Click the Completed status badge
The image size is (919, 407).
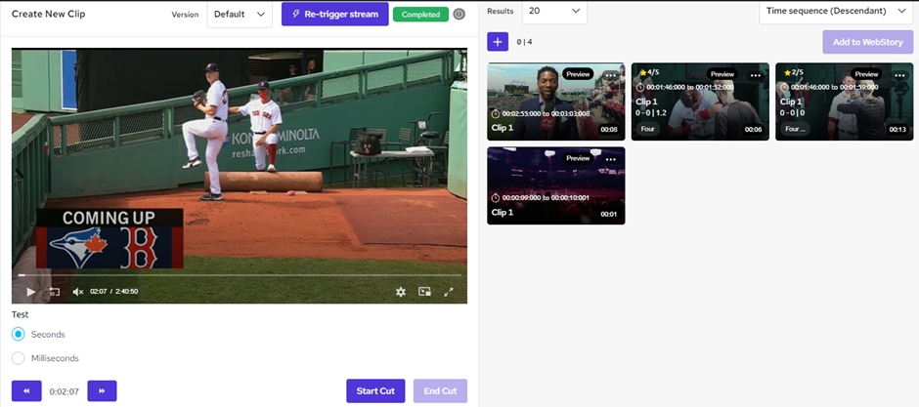pos(420,14)
